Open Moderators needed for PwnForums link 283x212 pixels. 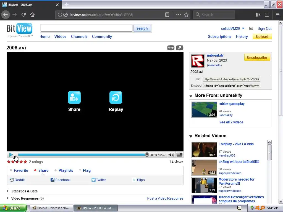coord(237,181)
